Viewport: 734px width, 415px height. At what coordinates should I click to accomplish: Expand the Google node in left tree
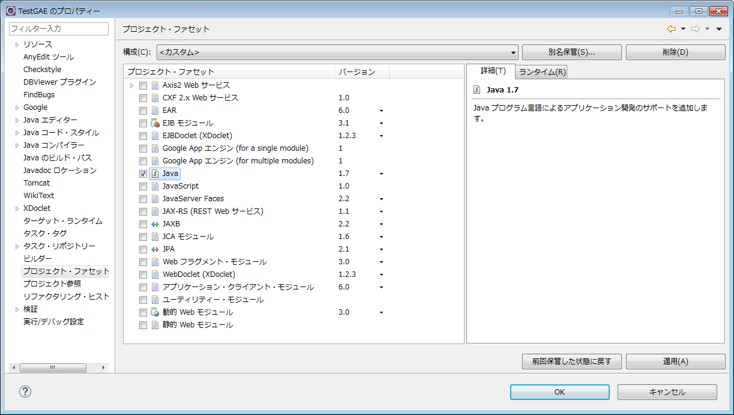click(17, 108)
